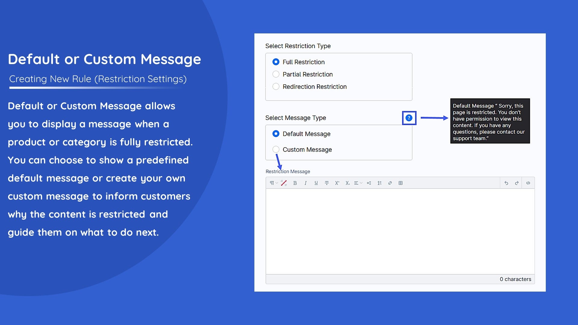
Task: Insert a table in the editor
Action: 400,183
